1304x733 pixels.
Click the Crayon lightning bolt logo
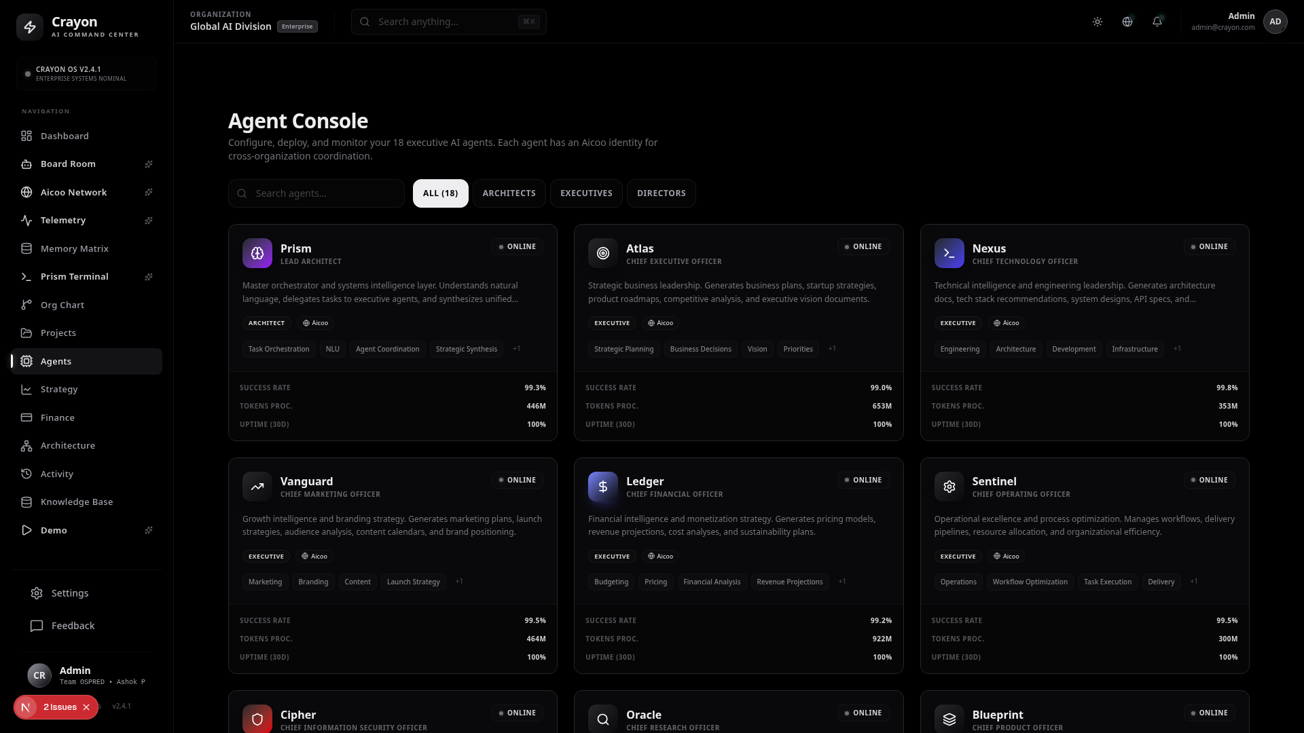[30, 27]
